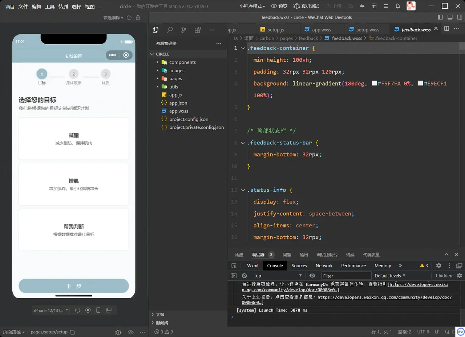This screenshot has width=465, height=337.
Task: Toggle the console live expression eye icon
Action: pos(312,276)
